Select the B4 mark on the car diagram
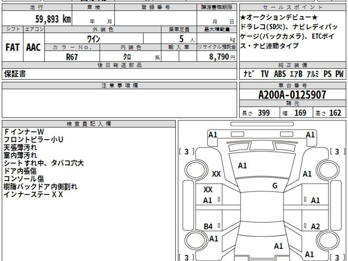This screenshot has width=348, height=261. (x=208, y=227)
